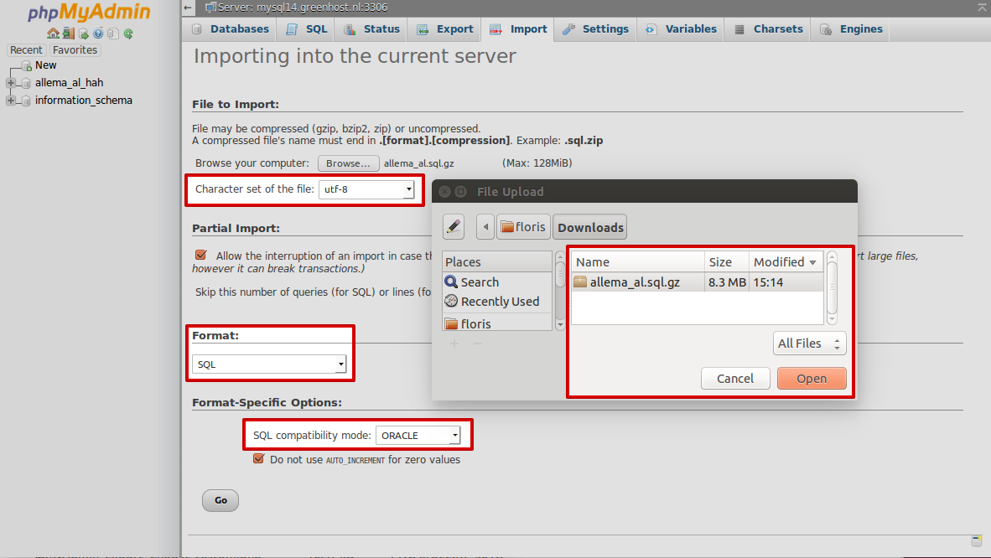Open the Databases tab
Screen dimensions: 991x558
[231, 29]
